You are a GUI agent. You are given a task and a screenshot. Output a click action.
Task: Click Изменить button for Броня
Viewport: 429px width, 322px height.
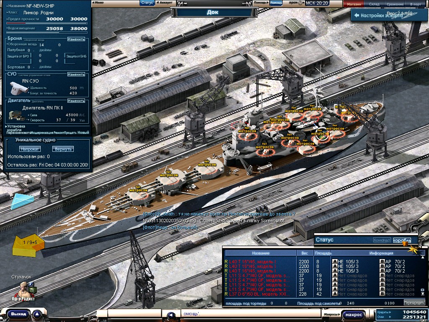pos(76,39)
